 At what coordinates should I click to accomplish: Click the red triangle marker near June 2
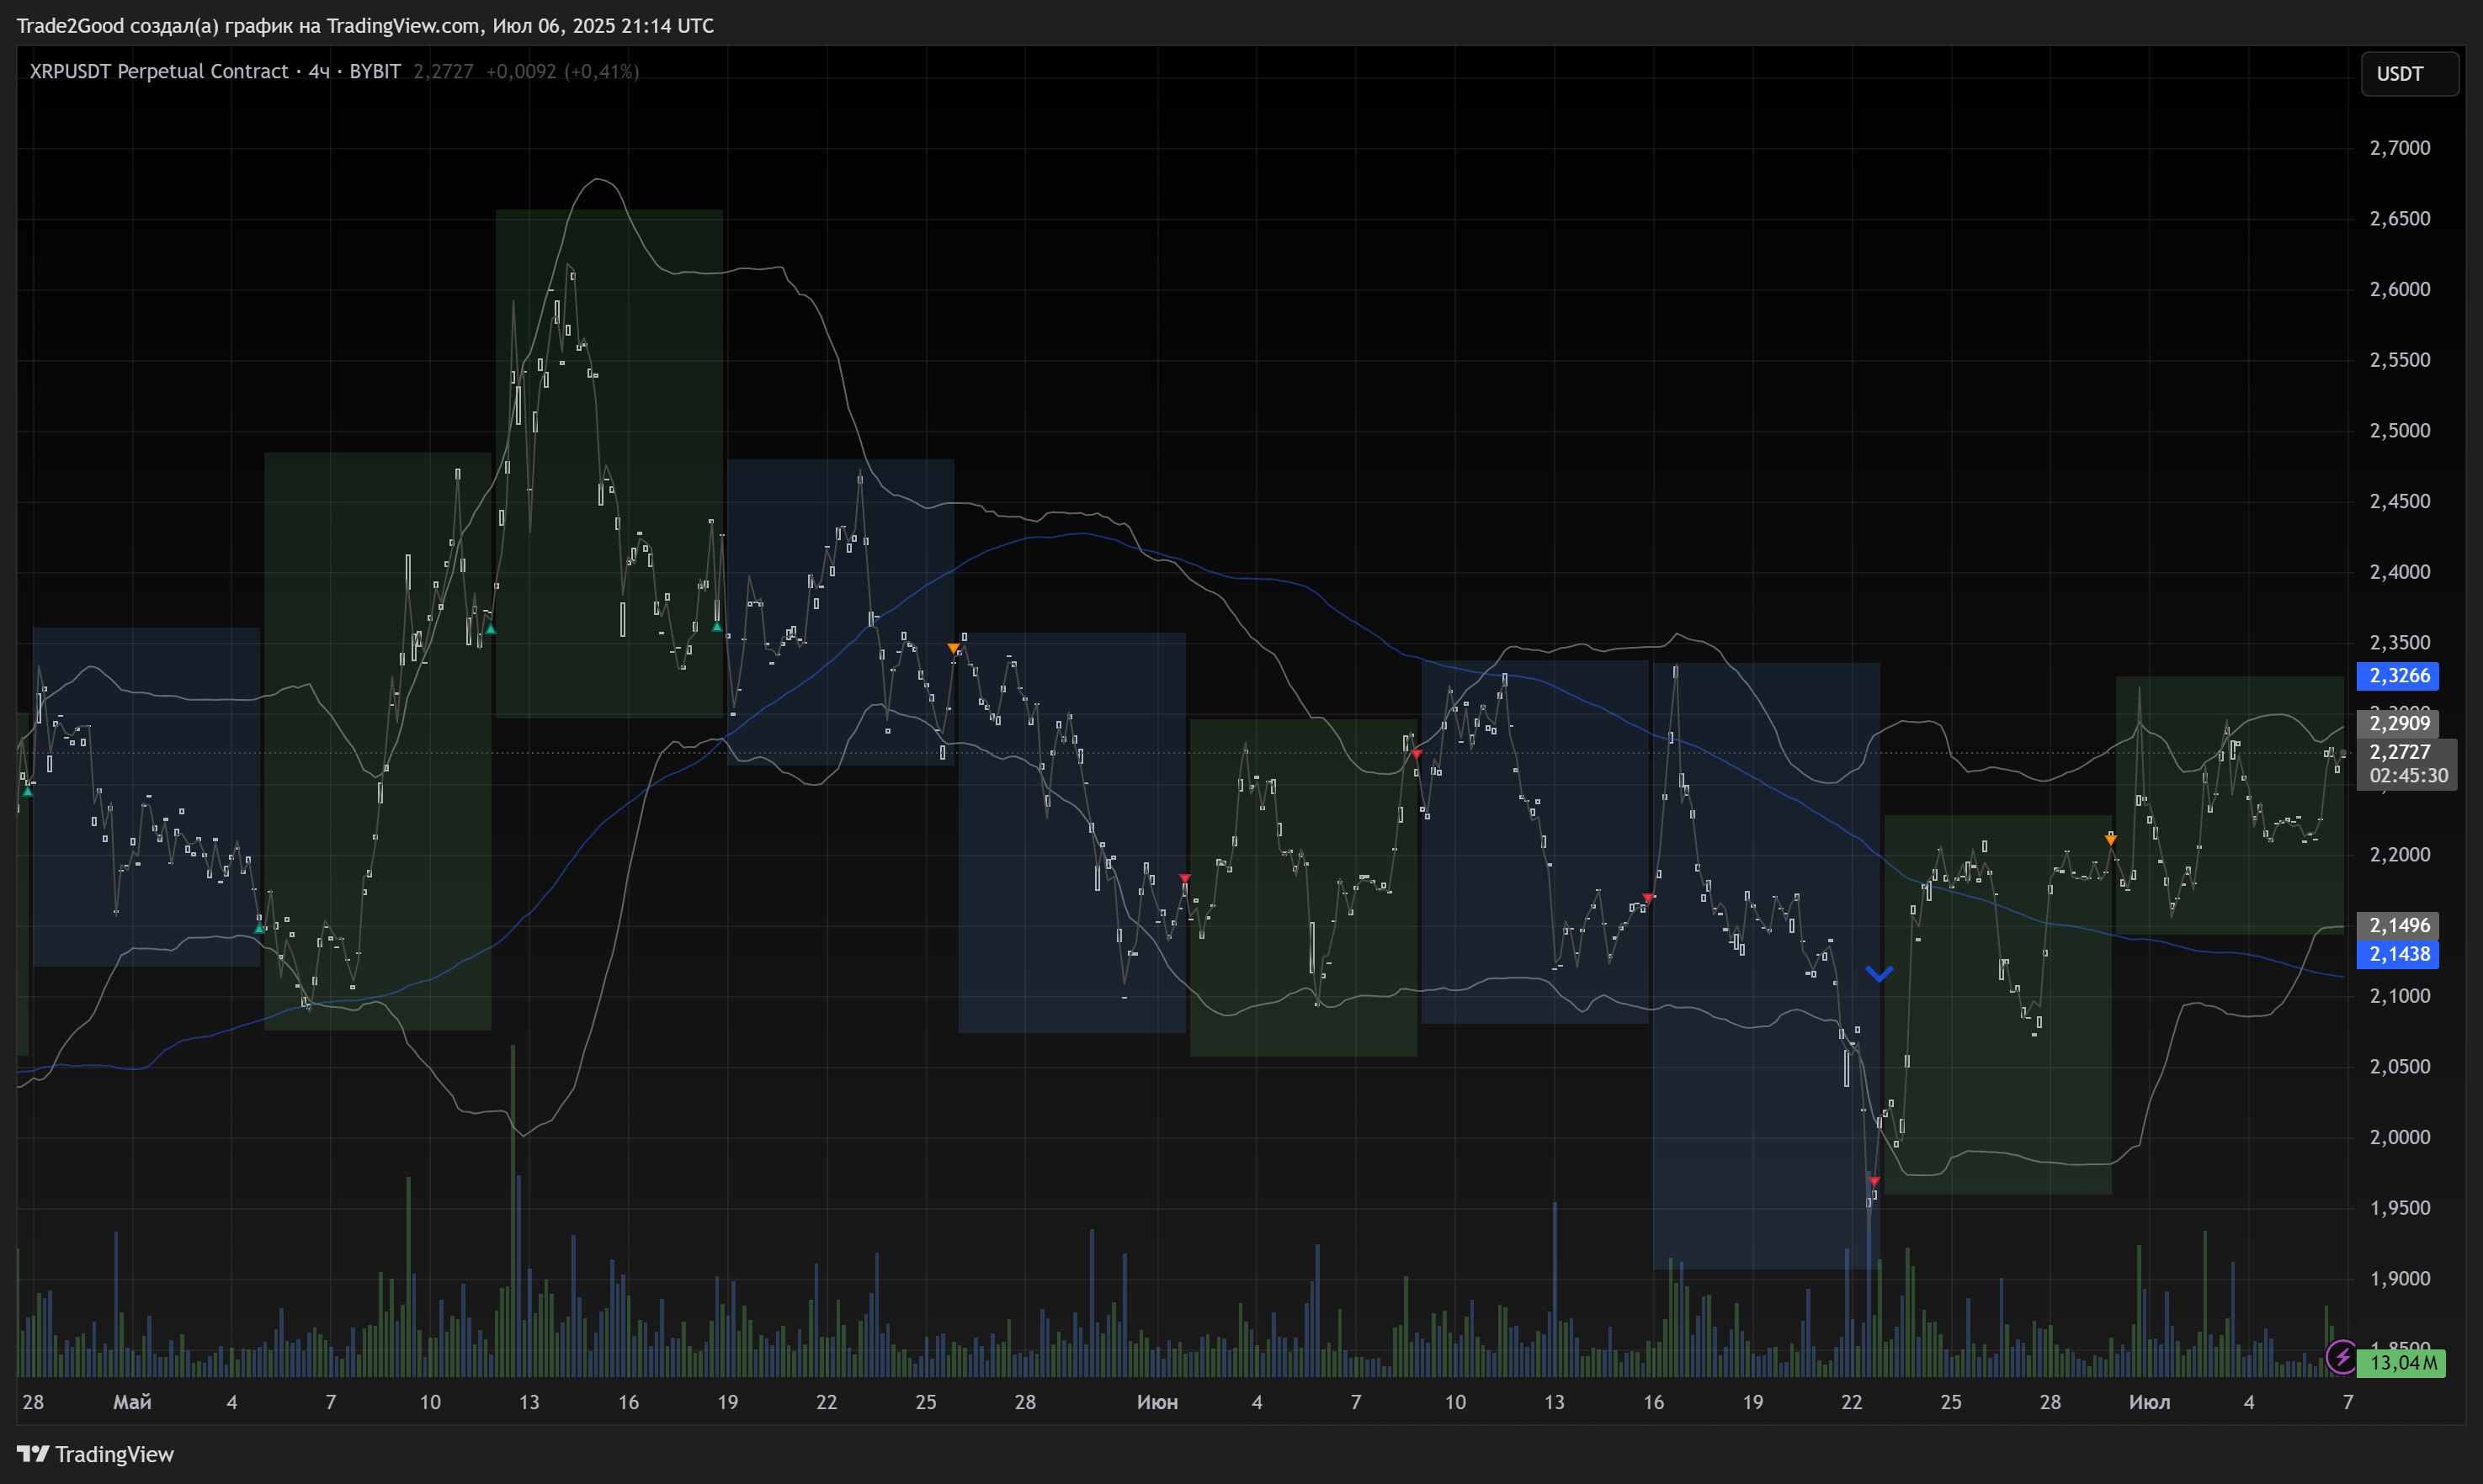1184,878
